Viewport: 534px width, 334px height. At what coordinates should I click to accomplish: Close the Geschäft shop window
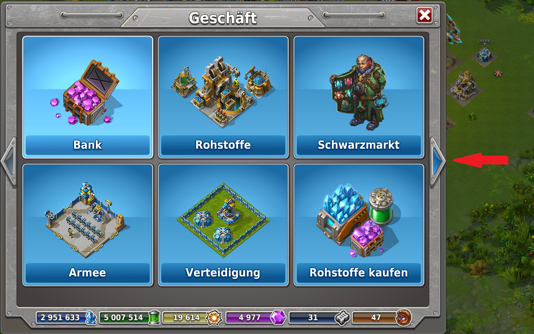coord(424,16)
